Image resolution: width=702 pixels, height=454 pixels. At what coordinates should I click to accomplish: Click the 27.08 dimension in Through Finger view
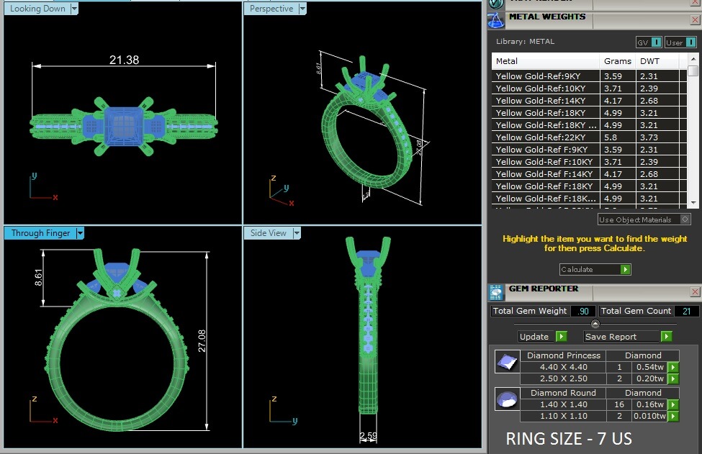202,341
